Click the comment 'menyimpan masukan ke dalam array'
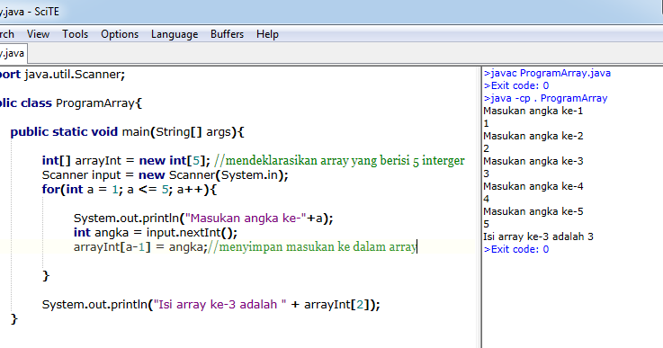The width and height of the screenshot is (663, 348). 312,247
